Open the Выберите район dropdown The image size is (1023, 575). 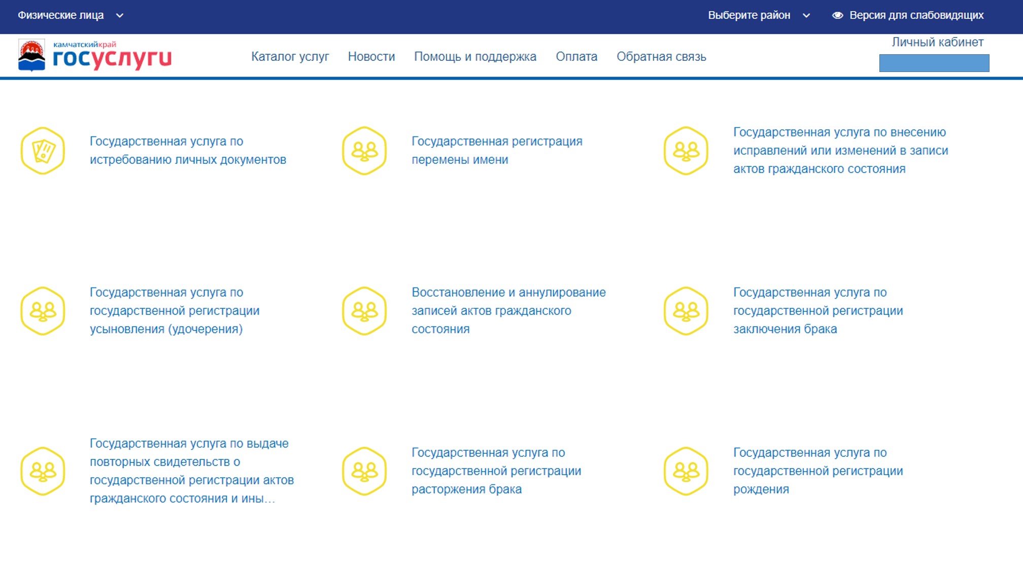coord(759,15)
